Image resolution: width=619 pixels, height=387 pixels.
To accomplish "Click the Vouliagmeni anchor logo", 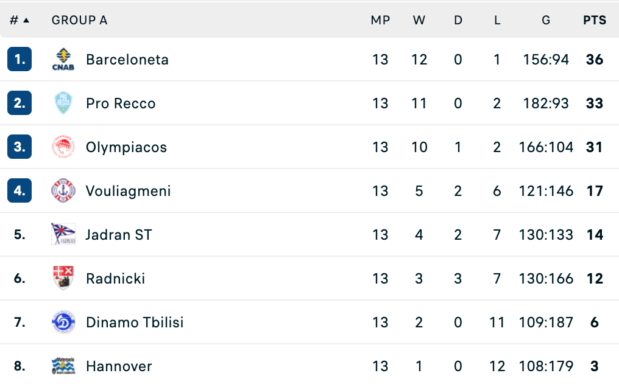I will coord(63,190).
